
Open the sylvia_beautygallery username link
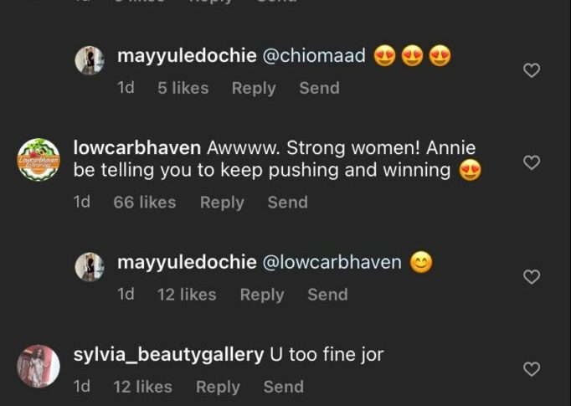(x=168, y=354)
